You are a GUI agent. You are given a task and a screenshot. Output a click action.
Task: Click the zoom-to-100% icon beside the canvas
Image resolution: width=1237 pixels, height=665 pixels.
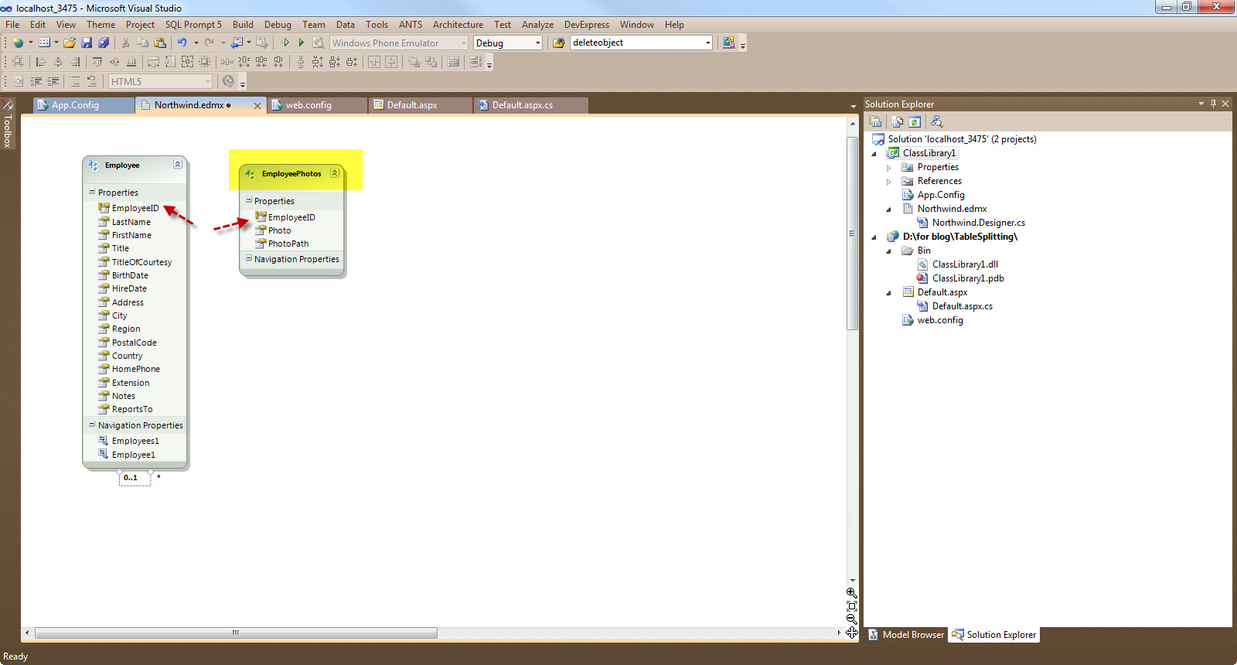coord(852,606)
